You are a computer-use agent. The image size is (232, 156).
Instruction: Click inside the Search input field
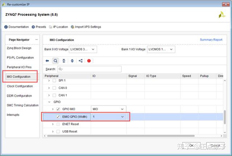click(90, 69)
